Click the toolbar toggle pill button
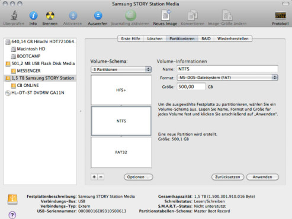 point(285,4)
